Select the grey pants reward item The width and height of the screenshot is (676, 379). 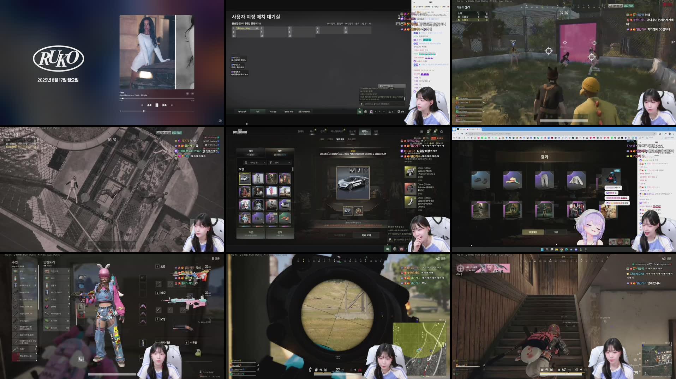(x=544, y=180)
